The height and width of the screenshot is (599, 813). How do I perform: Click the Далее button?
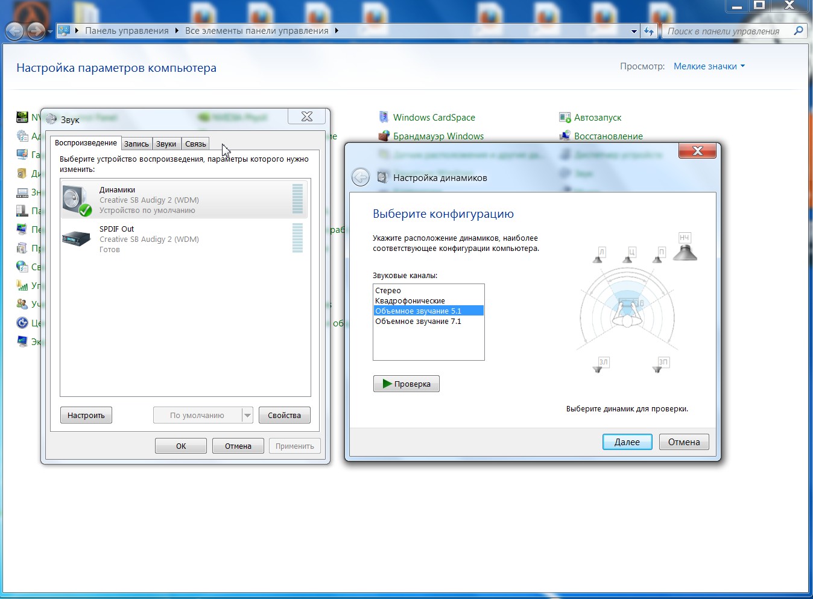[x=627, y=442]
